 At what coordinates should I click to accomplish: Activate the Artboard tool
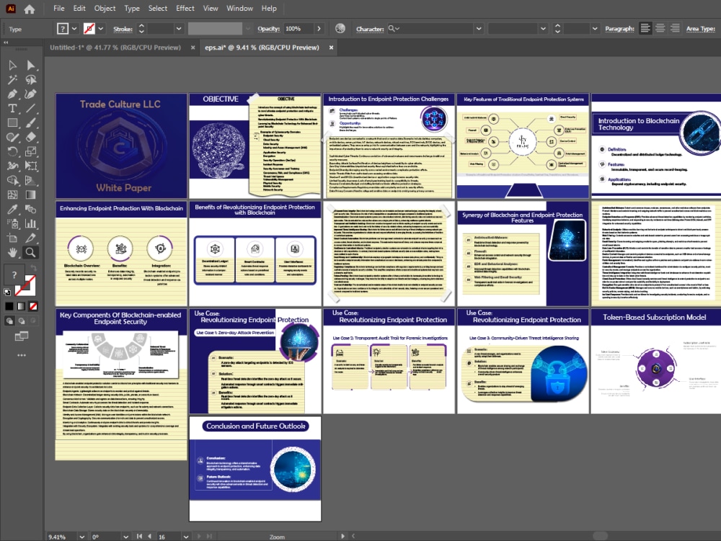click(x=12, y=238)
